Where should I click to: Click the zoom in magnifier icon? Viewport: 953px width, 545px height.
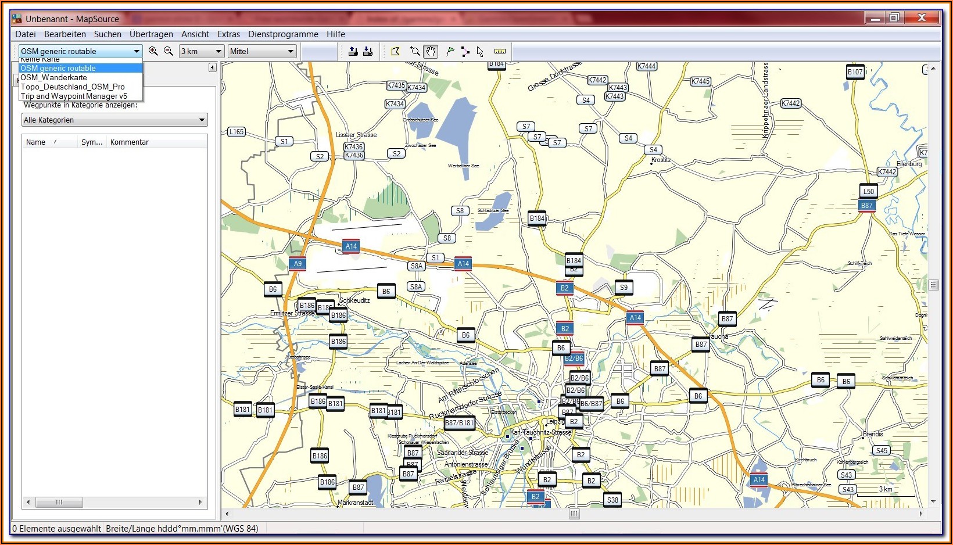[x=153, y=51]
